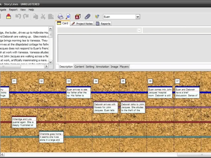This screenshot has height=158, width=211.
Task: Select the chapter 34 timeline marker
Action: coord(96,81)
